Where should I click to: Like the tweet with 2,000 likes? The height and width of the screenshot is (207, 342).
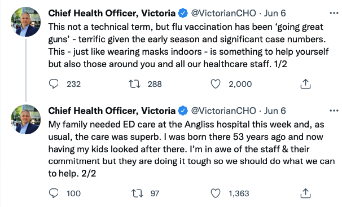click(216, 84)
